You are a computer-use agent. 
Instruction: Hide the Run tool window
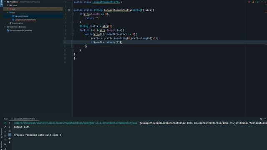(x=265, y=119)
